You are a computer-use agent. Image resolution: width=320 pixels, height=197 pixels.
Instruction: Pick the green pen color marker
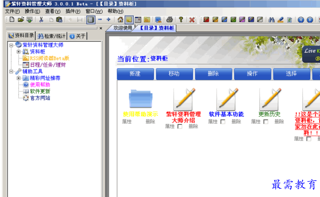point(233,19)
